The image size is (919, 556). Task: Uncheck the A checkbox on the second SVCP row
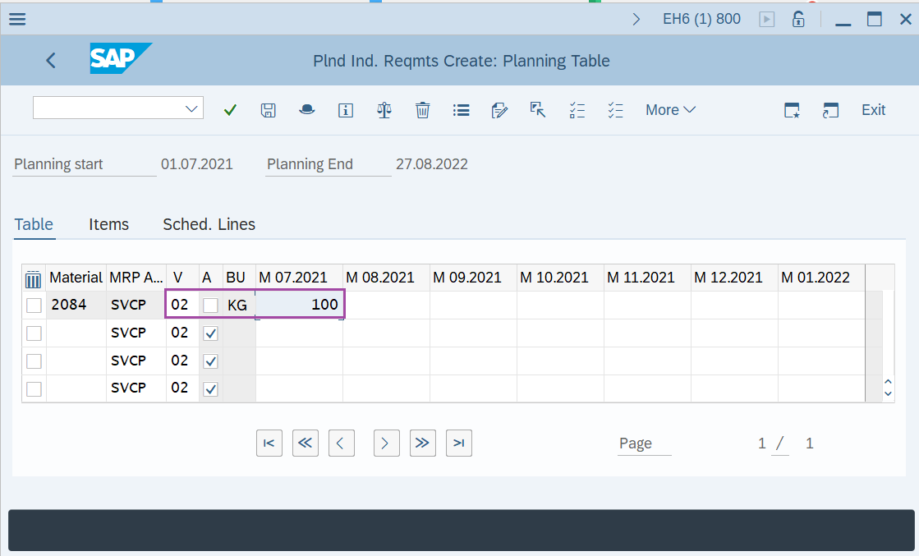[210, 332]
